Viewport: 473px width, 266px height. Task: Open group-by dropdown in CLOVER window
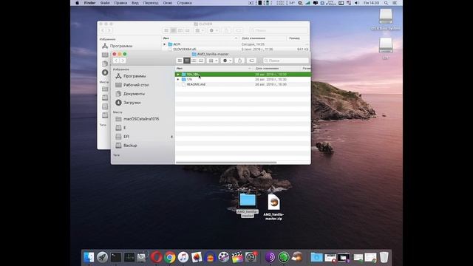click(200, 30)
